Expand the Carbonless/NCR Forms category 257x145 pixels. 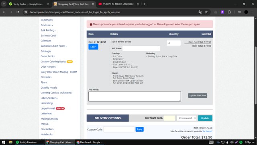53,46
